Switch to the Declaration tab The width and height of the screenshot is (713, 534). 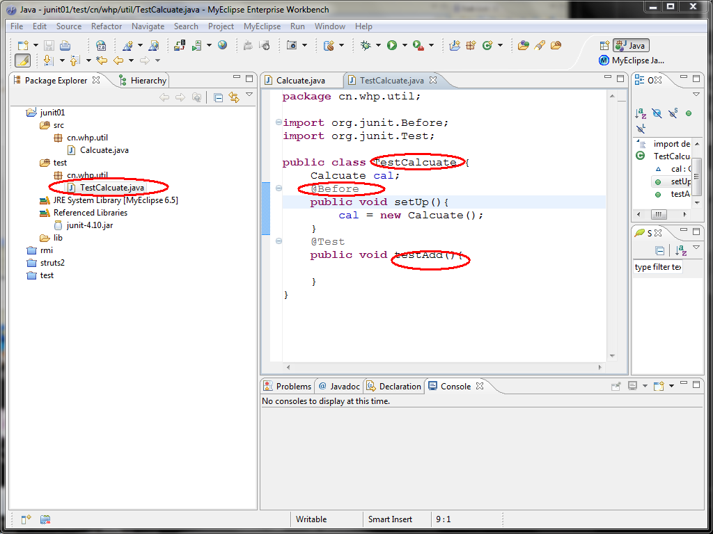click(x=394, y=387)
